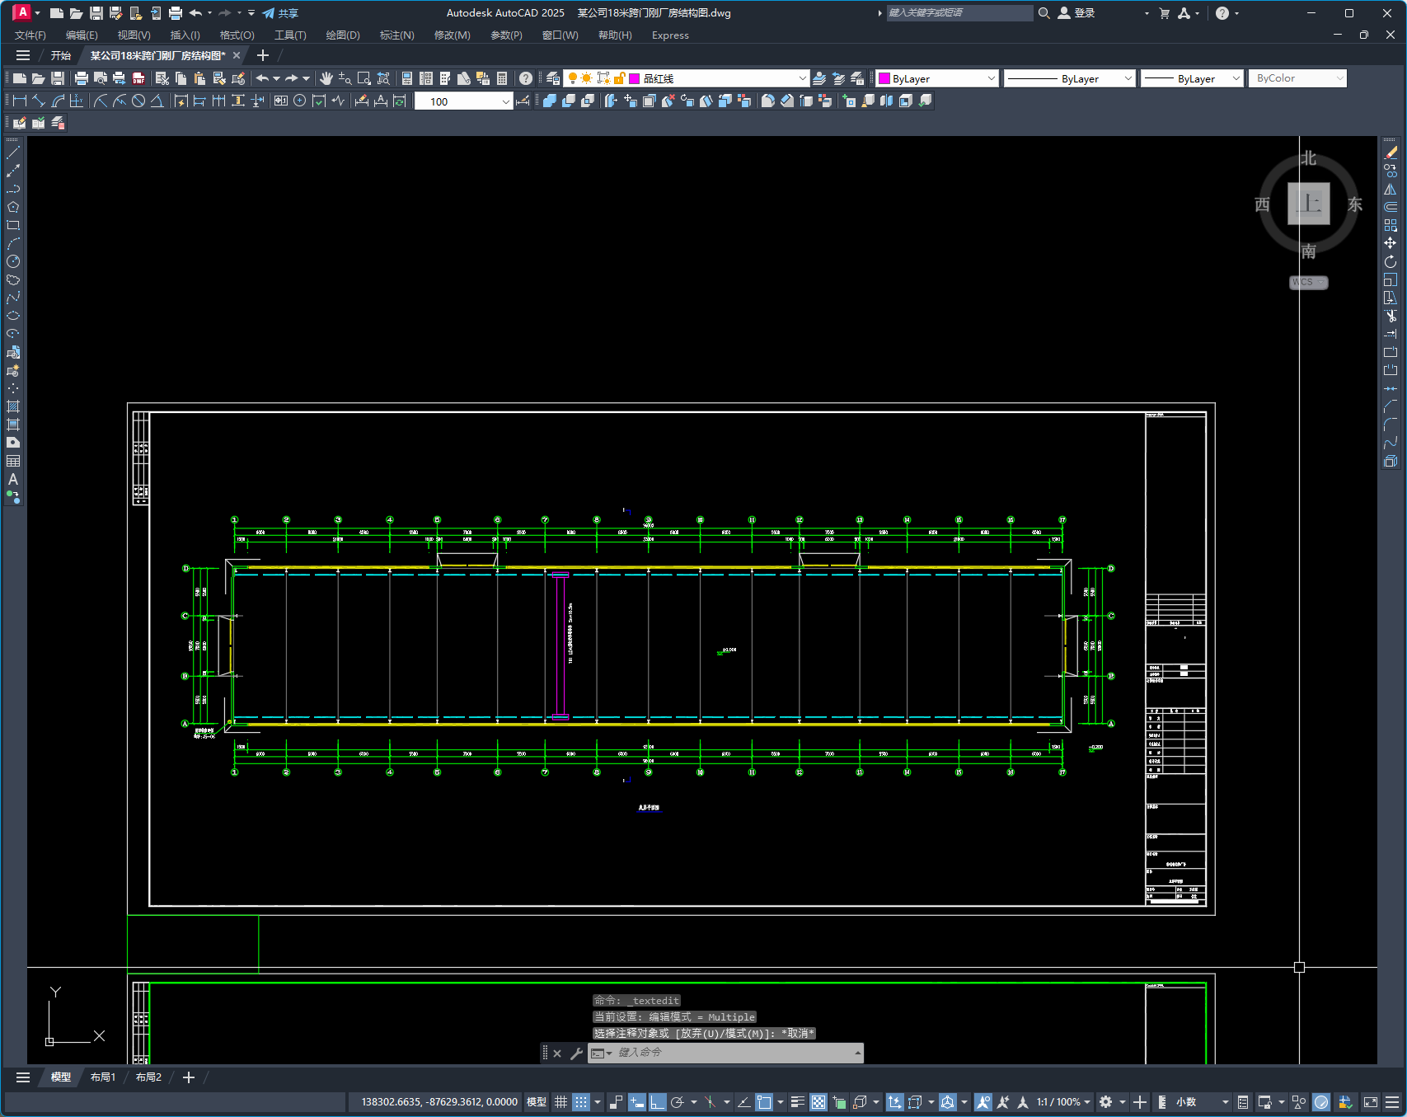This screenshot has height=1117, width=1407.
Task: Toggle object snap in status bar
Action: click(764, 1102)
